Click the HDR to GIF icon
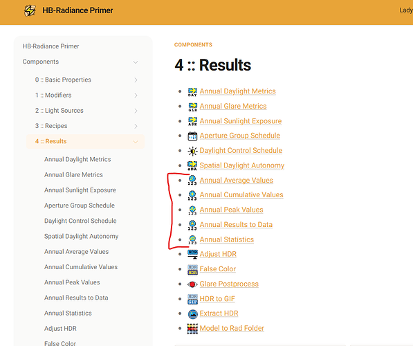413x346 pixels. [192, 299]
